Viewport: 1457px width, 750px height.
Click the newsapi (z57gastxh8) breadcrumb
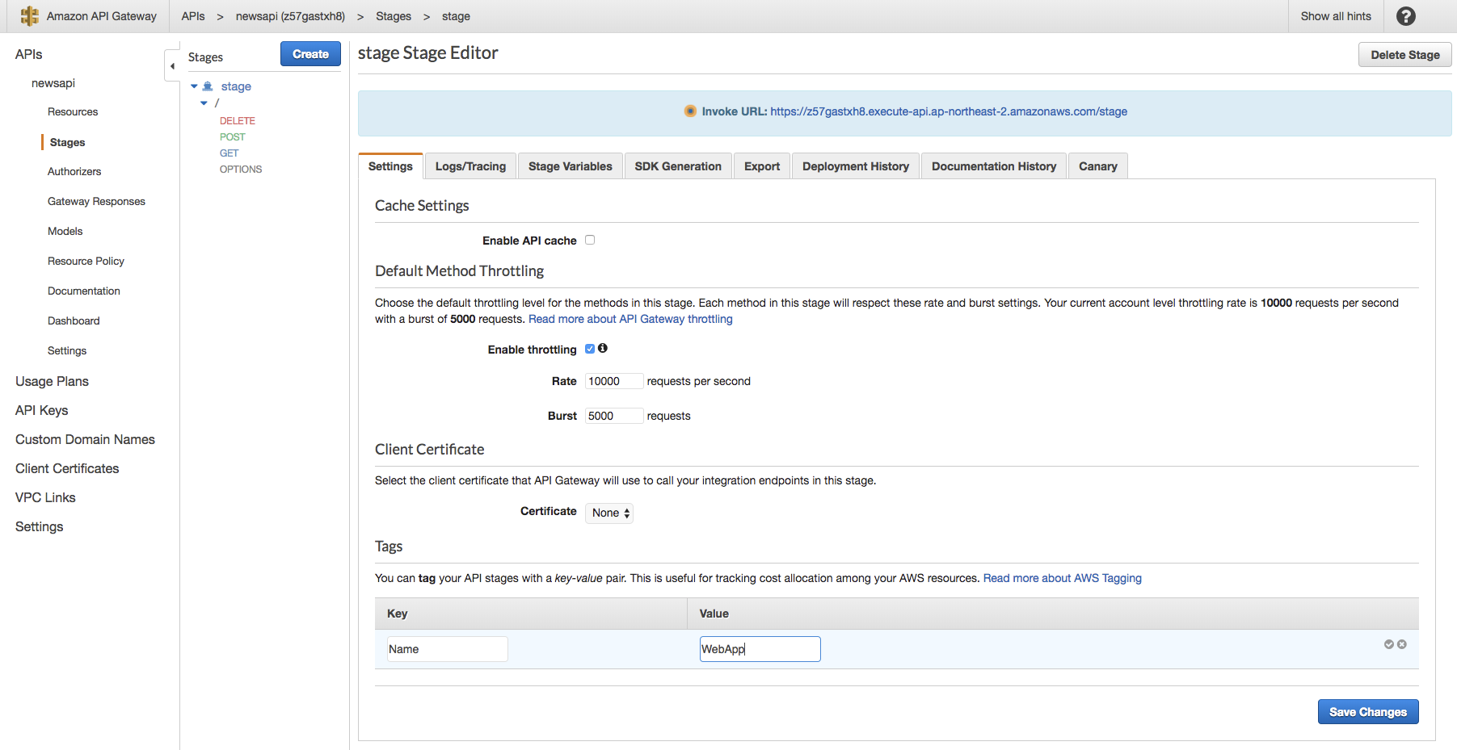290,16
